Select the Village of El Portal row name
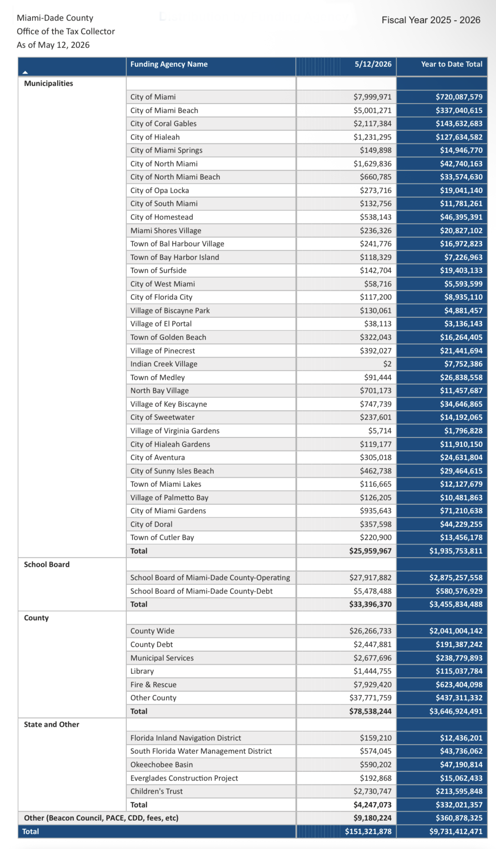The image size is (496, 849). tap(161, 324)
